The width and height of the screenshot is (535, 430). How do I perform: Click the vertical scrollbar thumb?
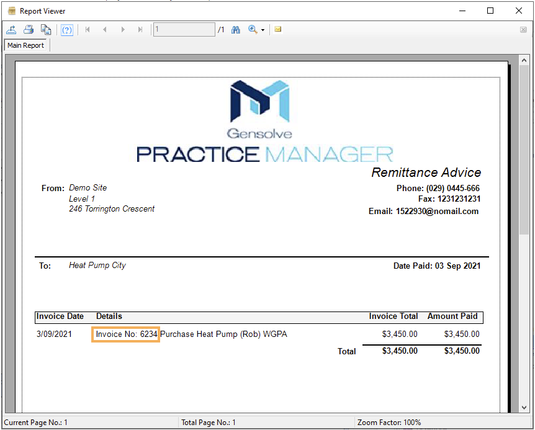point(524,150)
